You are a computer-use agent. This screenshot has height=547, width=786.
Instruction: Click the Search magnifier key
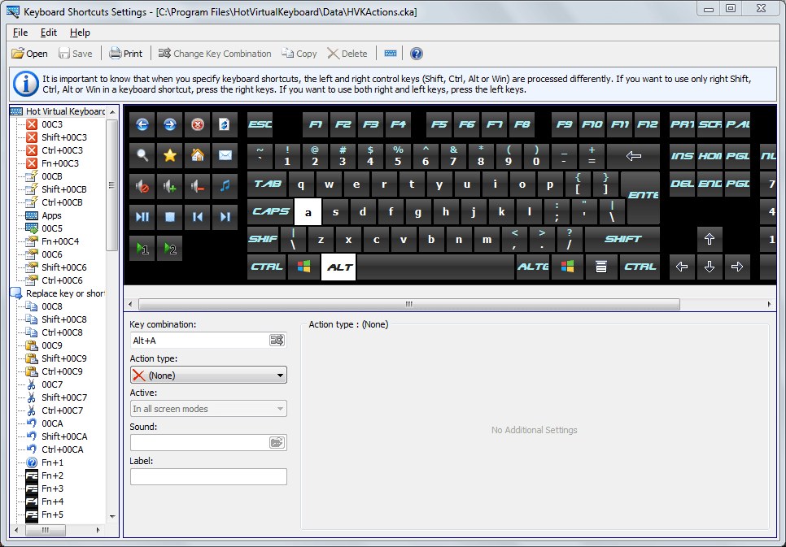pos(142,156)
